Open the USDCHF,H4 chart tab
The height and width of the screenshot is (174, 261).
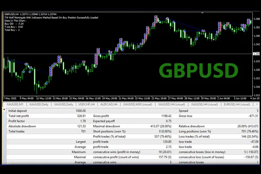(x=87, y=104)
